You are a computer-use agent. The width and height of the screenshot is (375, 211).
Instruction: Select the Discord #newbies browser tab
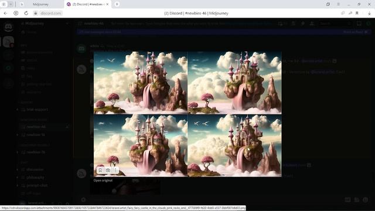87,4
